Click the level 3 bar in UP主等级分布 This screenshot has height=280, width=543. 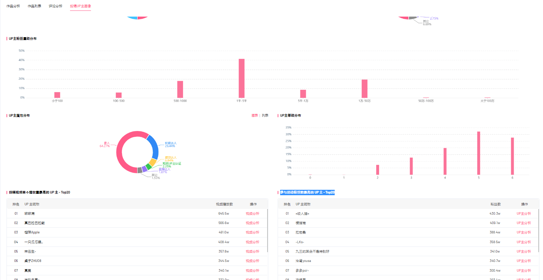[411, 166]
